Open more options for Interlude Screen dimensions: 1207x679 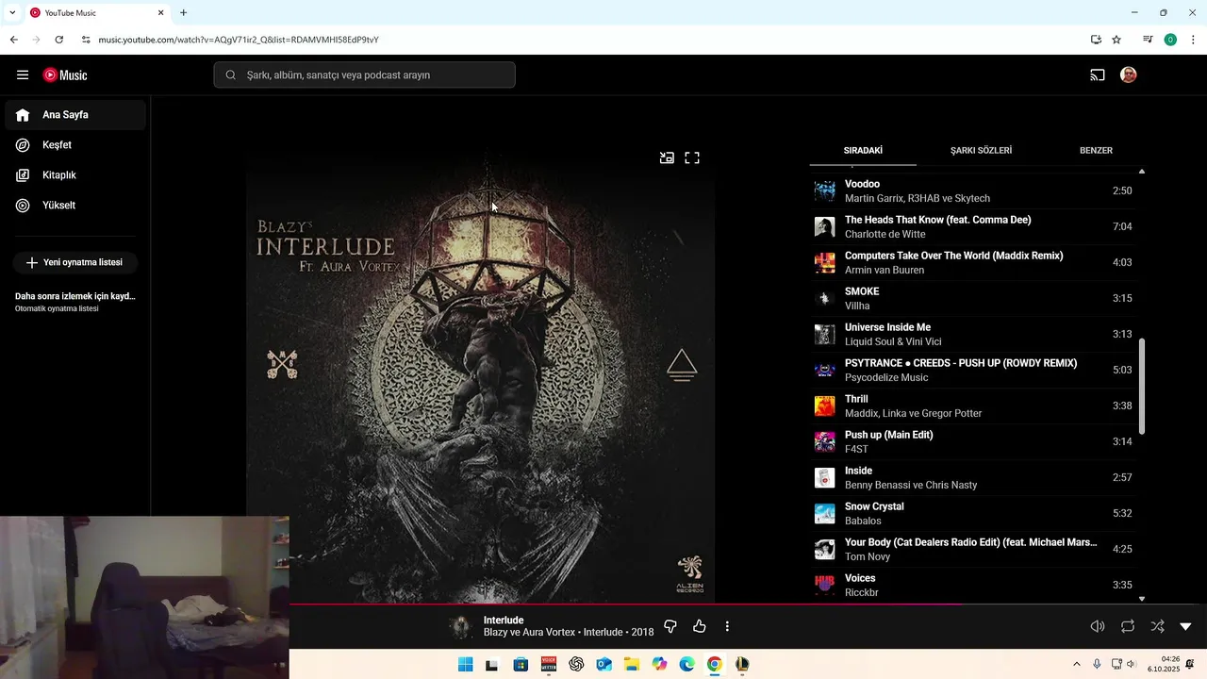pyautogui.click(x=727, y=626)
